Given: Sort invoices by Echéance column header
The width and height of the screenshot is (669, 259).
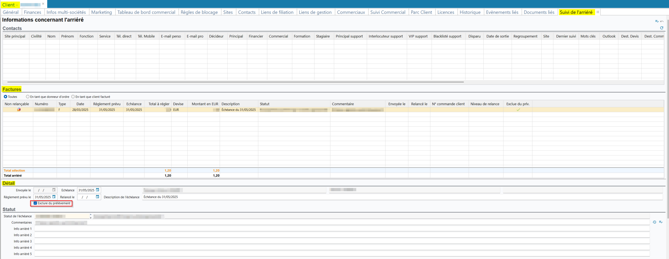Looking at the screenshot, I should pos(134,104).
